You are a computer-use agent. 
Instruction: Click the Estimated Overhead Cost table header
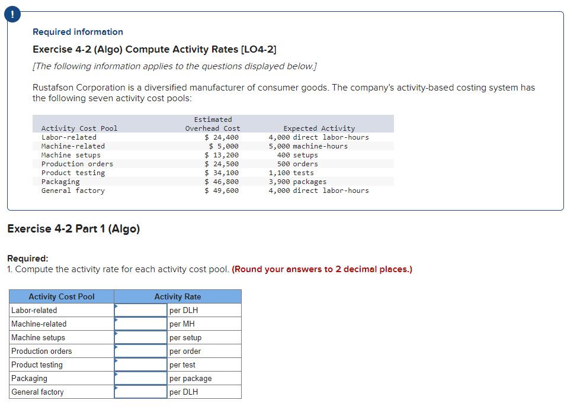[213, 123]
